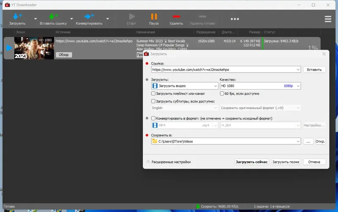Click the Удалить red minus icon
Screen dimensions: 338x212
point(176,16)
